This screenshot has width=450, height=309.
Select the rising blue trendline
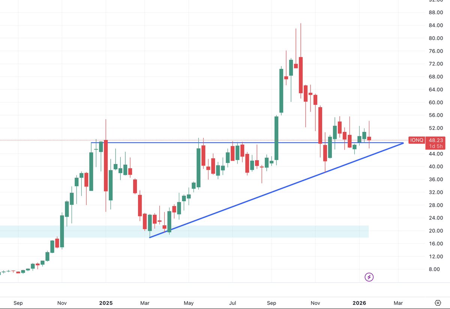(x=276, y=190)
